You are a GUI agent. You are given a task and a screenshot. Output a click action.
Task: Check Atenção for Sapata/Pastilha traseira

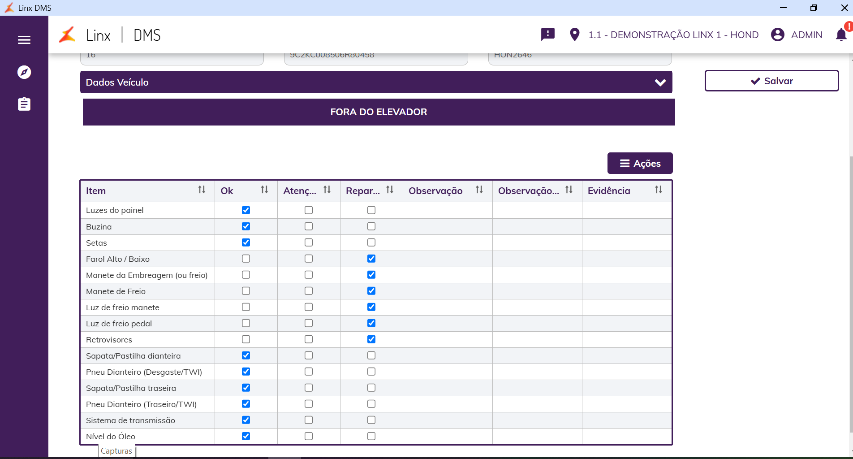[309, 388]
